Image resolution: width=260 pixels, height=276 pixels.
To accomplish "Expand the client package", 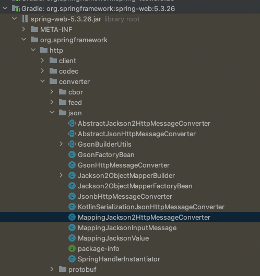I will coord(42,61).
